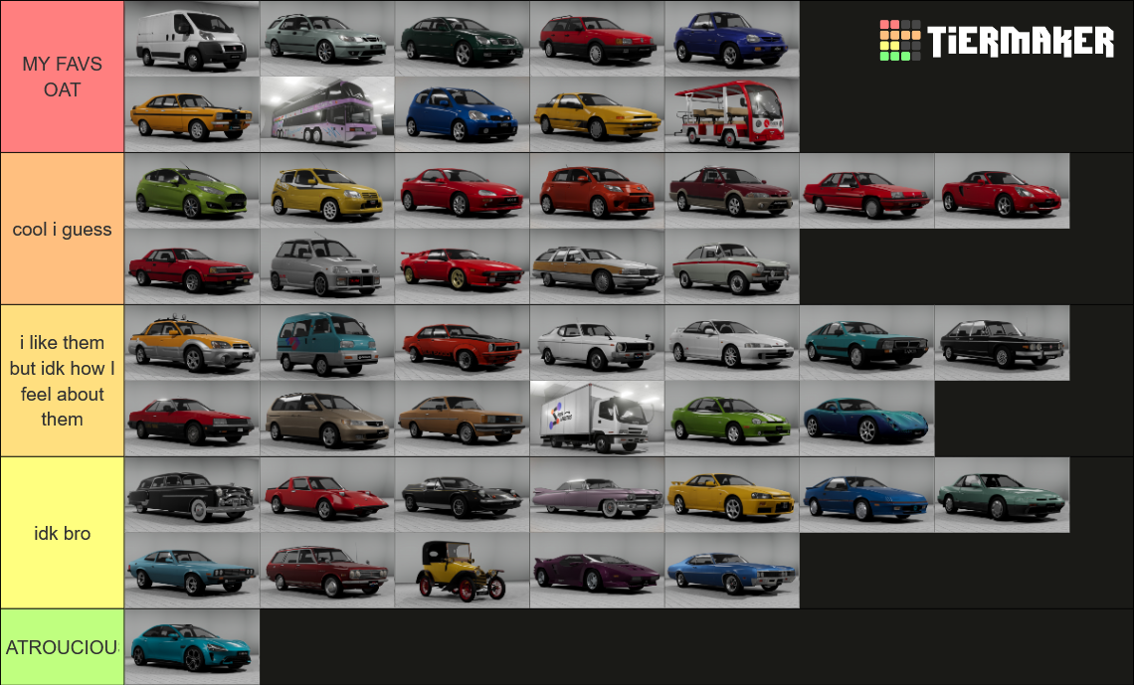Click the black low sports car in idk bro

pos(463,495)
